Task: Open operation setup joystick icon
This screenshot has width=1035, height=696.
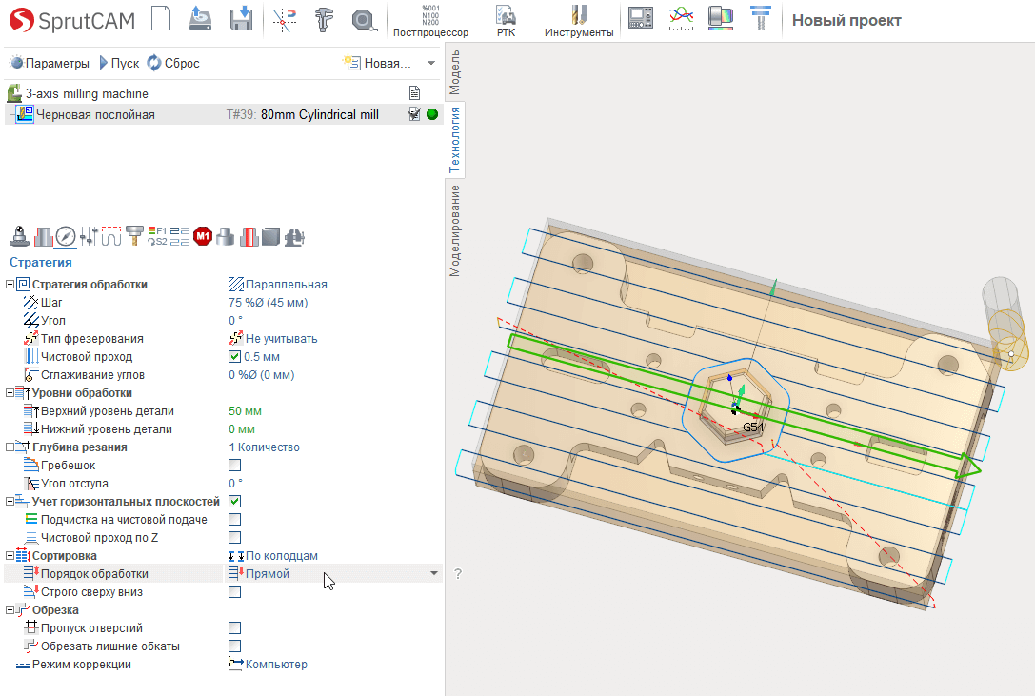Action: (x=19, y=236)
